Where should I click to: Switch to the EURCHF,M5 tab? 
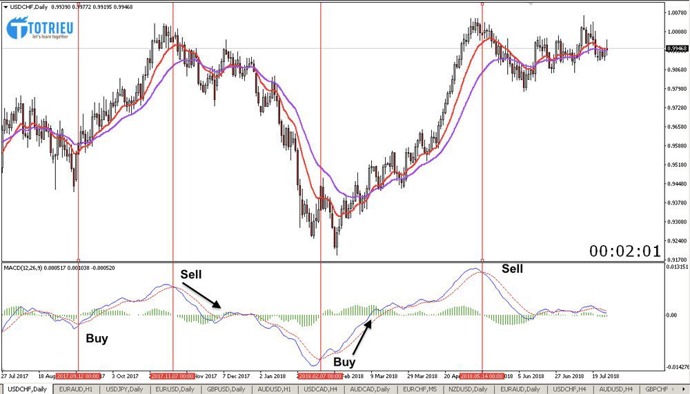(x=419, y=389)
